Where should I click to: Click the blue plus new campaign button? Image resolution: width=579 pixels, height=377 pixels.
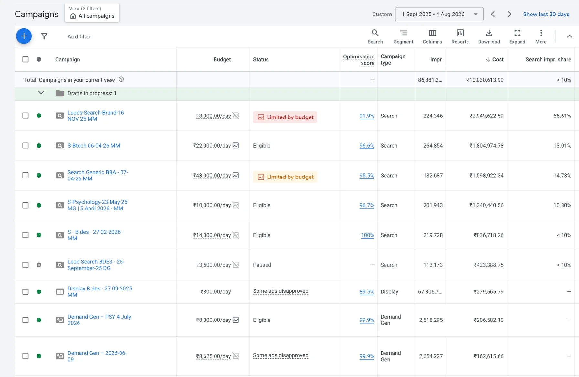(x=24, y=36)
